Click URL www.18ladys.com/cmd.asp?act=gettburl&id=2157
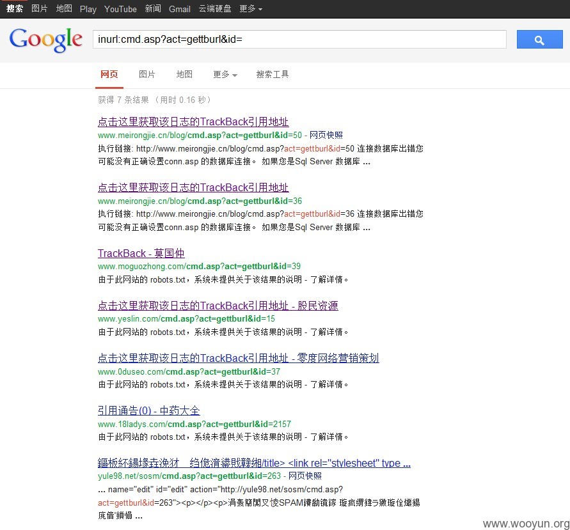The width and height of the screenshot is (570, 530). pos(194,424)
